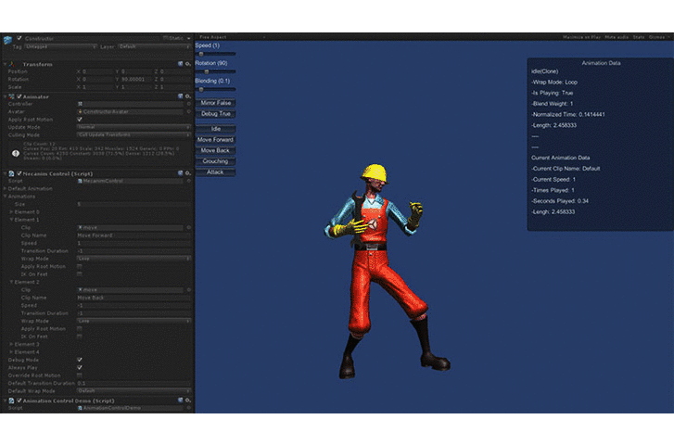Adjust the Blending (0.1) slider
This screenshot has height=445, width=674.
point(215,89)
